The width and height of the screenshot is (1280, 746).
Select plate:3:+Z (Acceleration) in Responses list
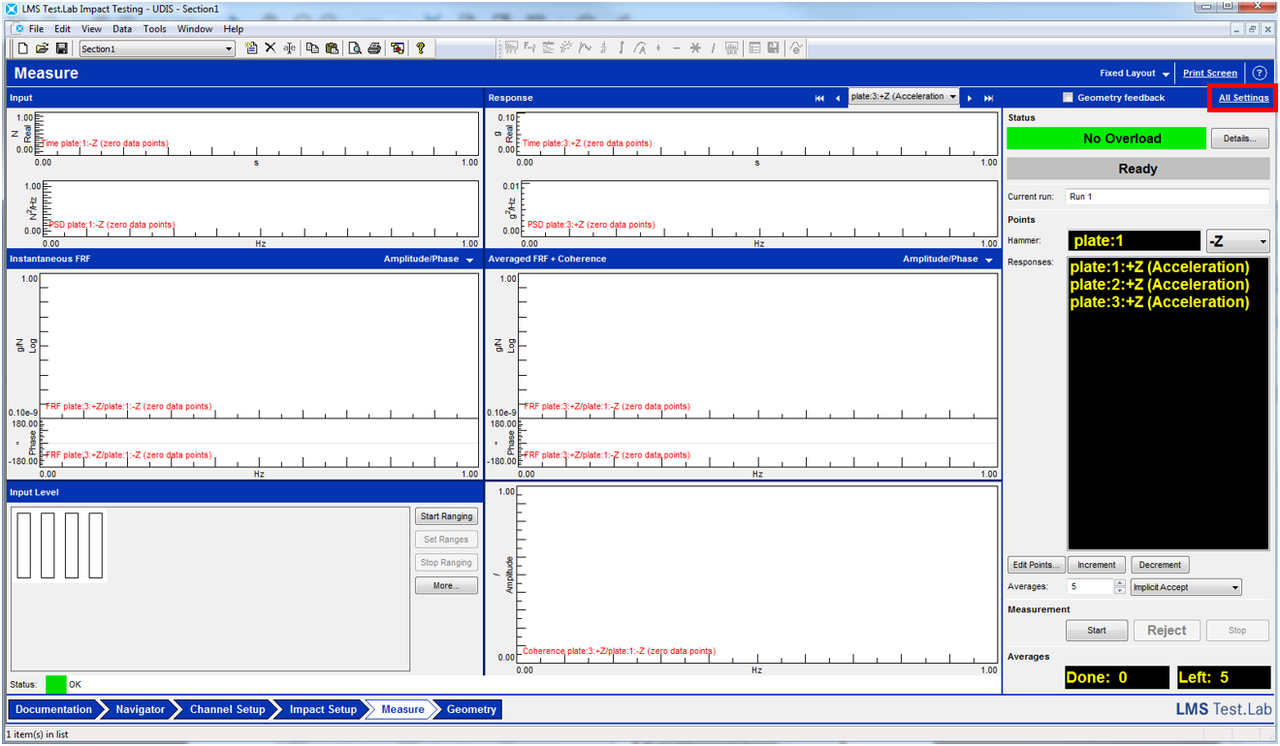pos(1160,302)
